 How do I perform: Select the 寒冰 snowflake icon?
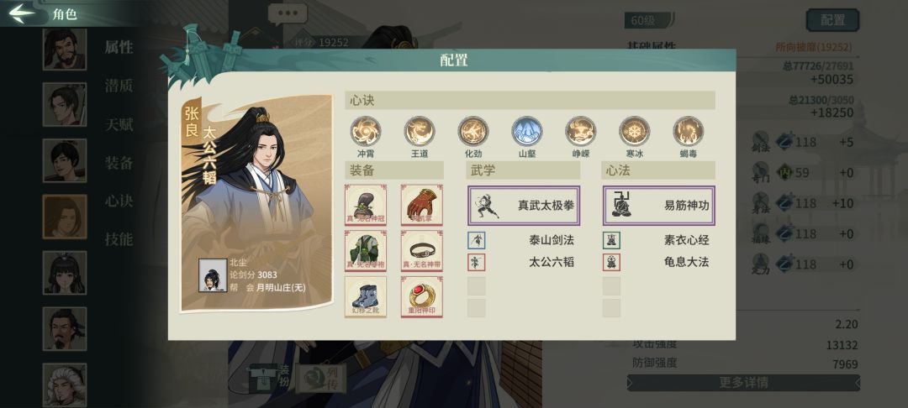pyautogui.click(x=635, y=131)
